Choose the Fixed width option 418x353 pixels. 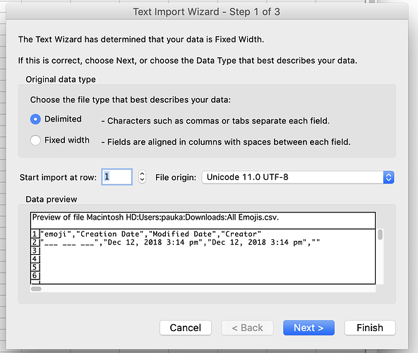[35, 140]
